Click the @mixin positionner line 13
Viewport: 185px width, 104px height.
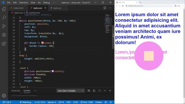coord(47,21)
